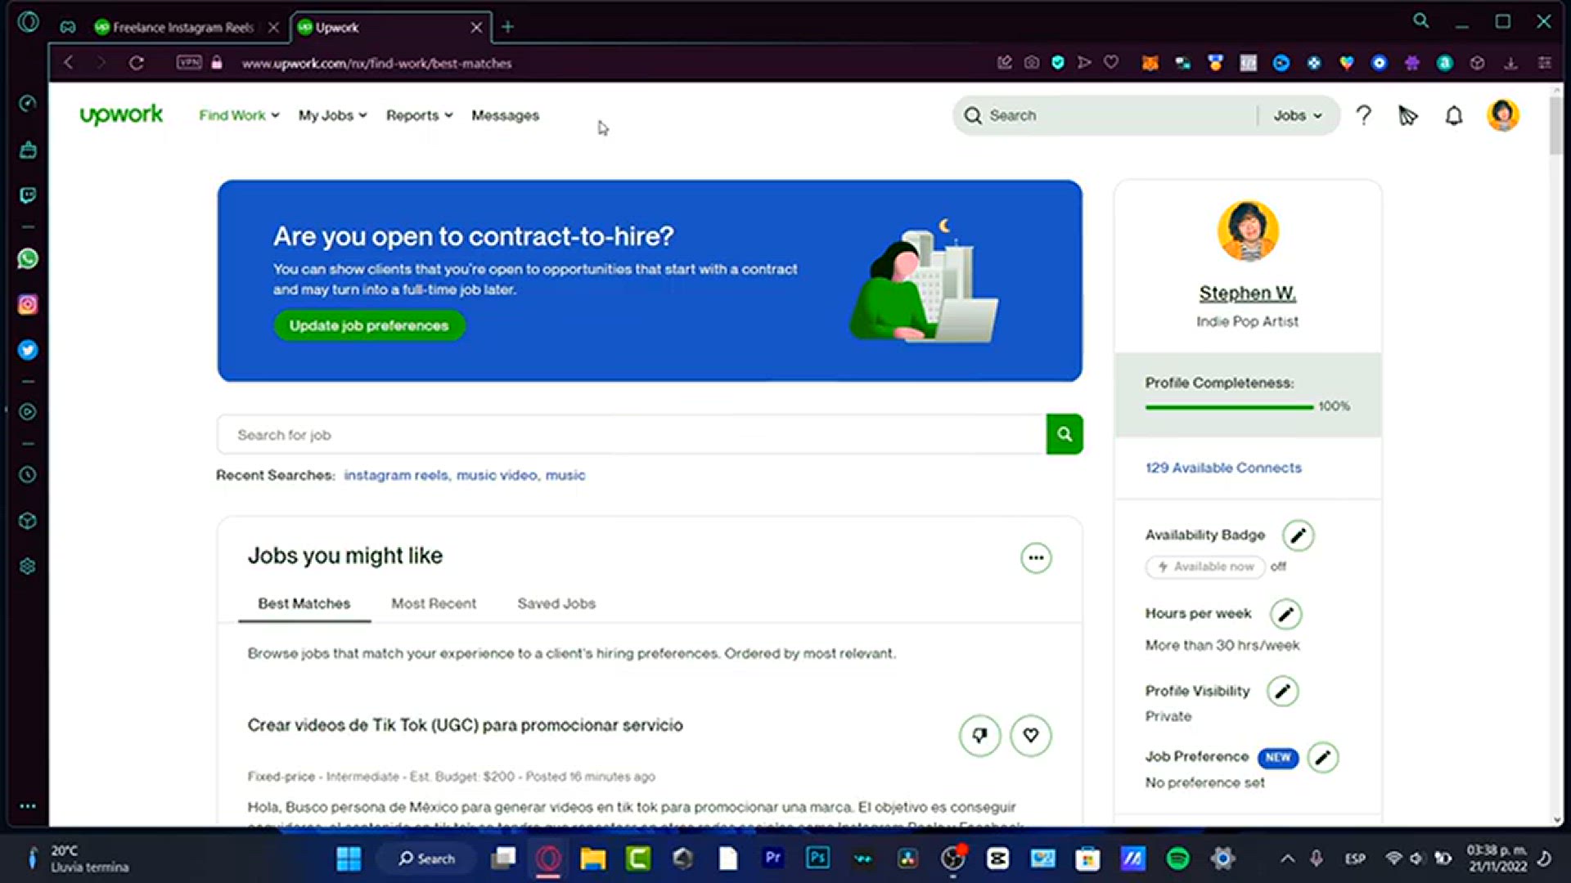Viewport: 1571px width, 883px height.
Task: Close the Upwork browser tab
Action: (476, 27)
